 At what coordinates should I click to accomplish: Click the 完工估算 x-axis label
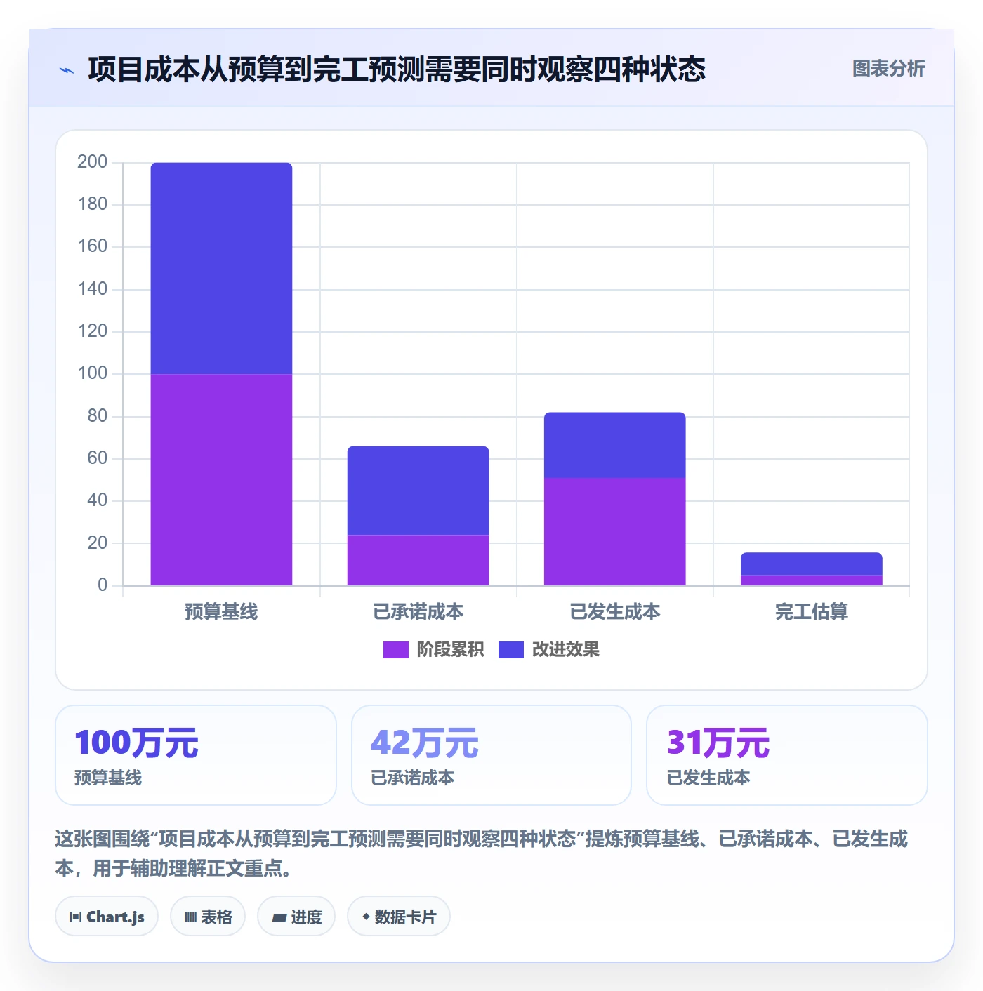tap(811, 612)
